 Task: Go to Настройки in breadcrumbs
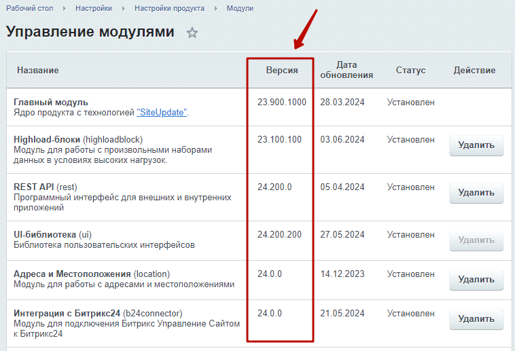[94, 8]
